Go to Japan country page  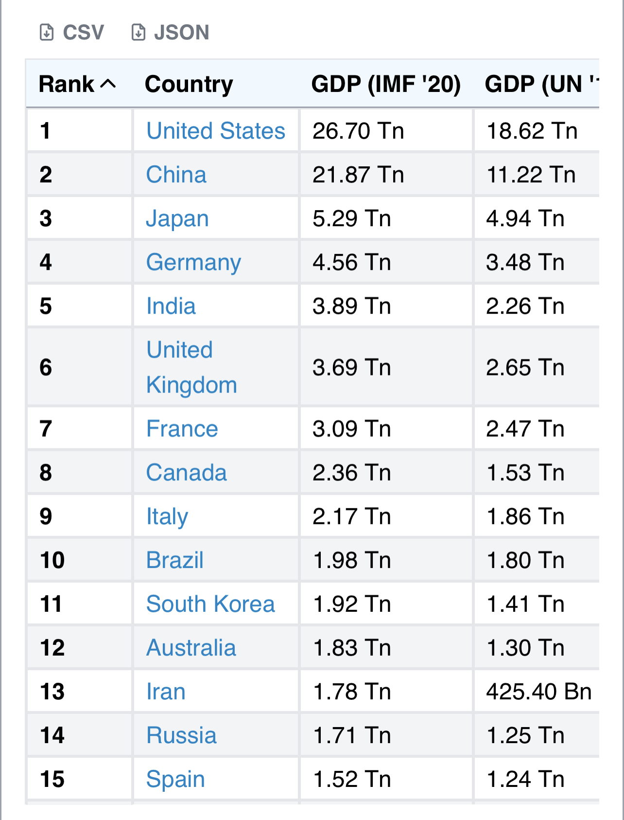[x=177, y=218]
